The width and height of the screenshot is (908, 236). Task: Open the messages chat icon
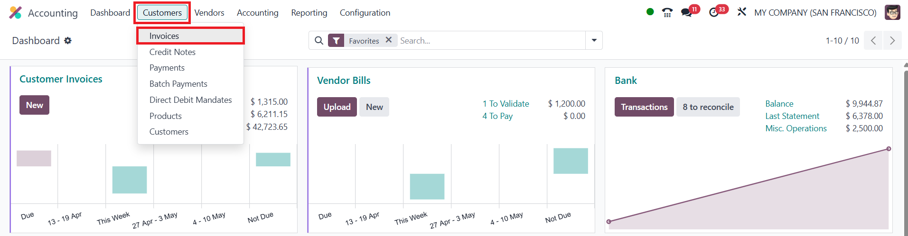click(x=686, y=13)
